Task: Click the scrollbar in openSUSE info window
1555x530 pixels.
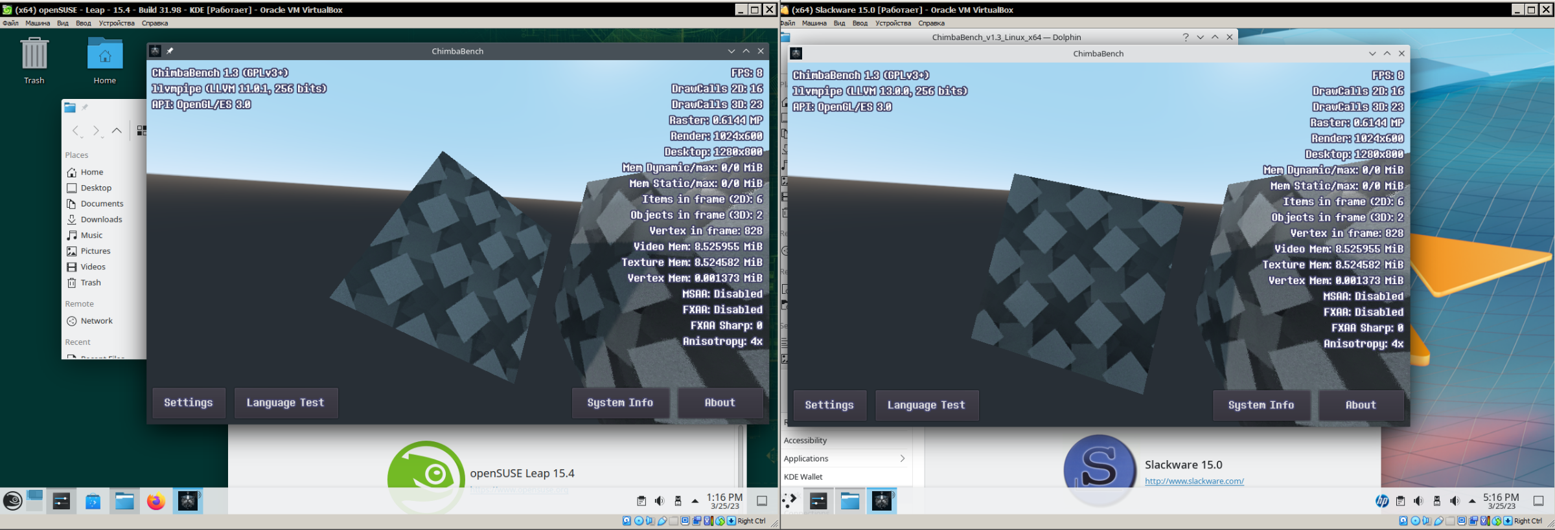Action: pyautogui.click(x=741, y=456)
